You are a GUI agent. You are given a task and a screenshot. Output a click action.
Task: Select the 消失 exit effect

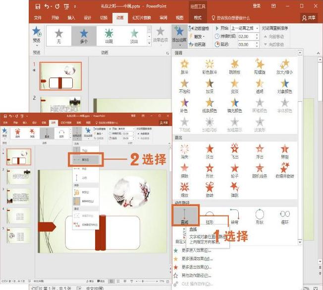(184, 152)
